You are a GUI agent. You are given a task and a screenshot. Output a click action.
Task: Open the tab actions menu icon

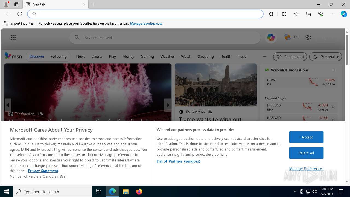coord(16,4)
